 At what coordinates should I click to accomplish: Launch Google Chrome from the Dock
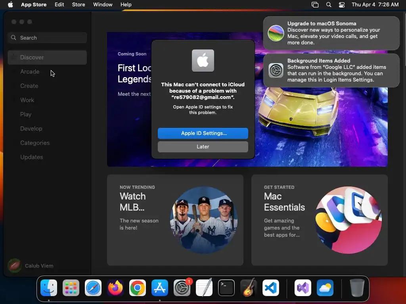138,288
